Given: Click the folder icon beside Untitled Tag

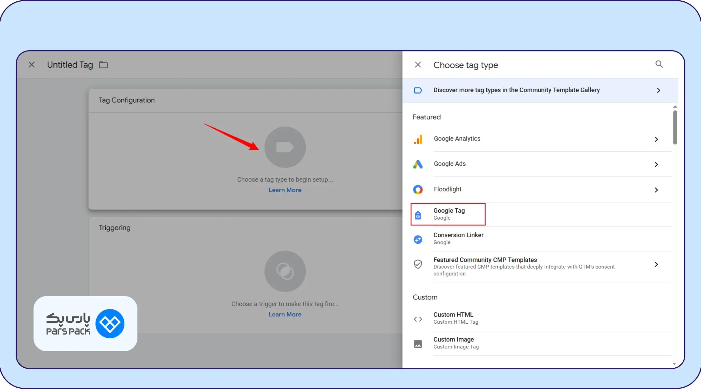Looking at the screenshot, I should pyautogui.click(x=104, y=65).
